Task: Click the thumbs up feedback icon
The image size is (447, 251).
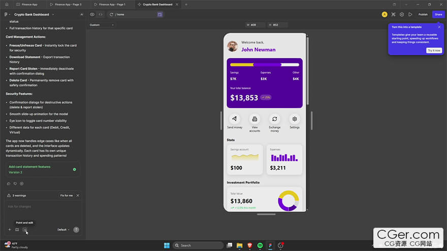Action: pyautogui.click(x=9, y=184)
